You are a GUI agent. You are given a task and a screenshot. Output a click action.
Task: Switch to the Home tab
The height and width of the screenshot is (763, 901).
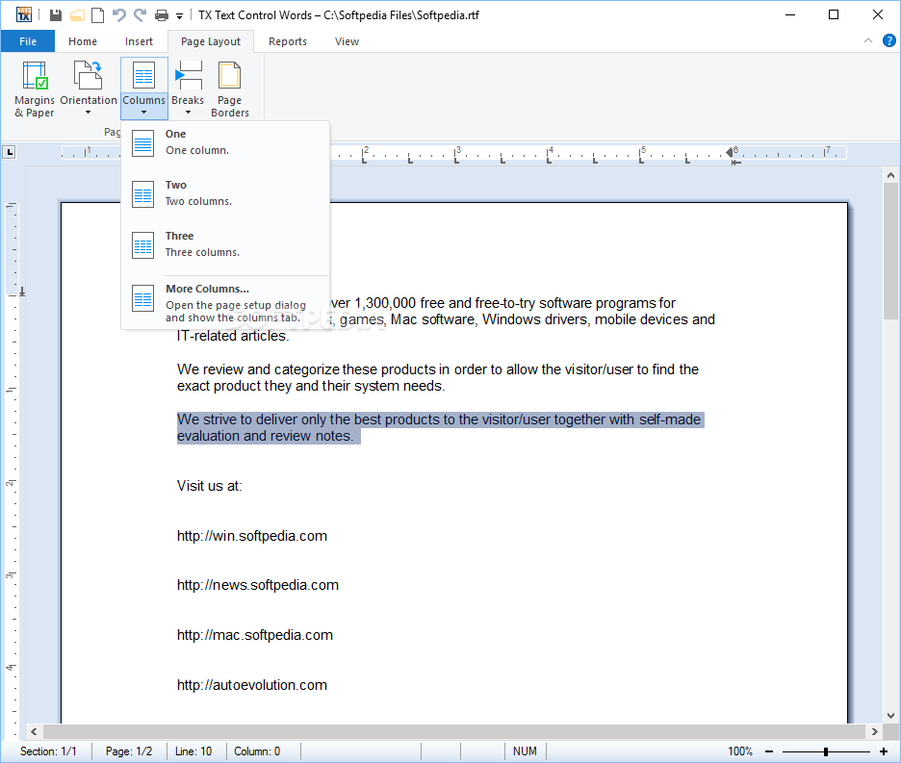83,41
